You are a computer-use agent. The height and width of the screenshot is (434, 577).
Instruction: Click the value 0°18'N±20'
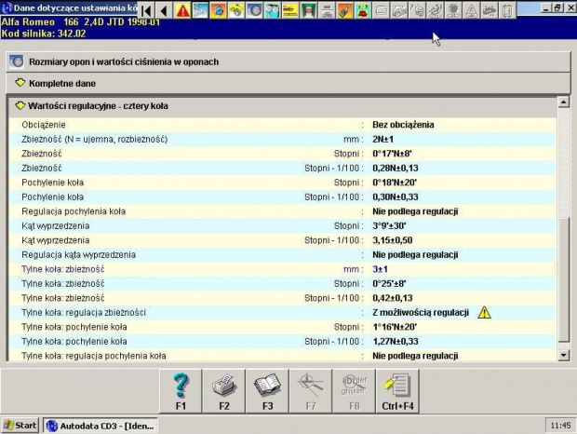(x=395, y=183)
